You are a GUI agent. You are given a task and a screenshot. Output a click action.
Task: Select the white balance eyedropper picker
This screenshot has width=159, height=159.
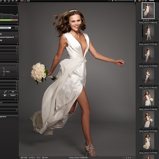(x=5, y=92)
